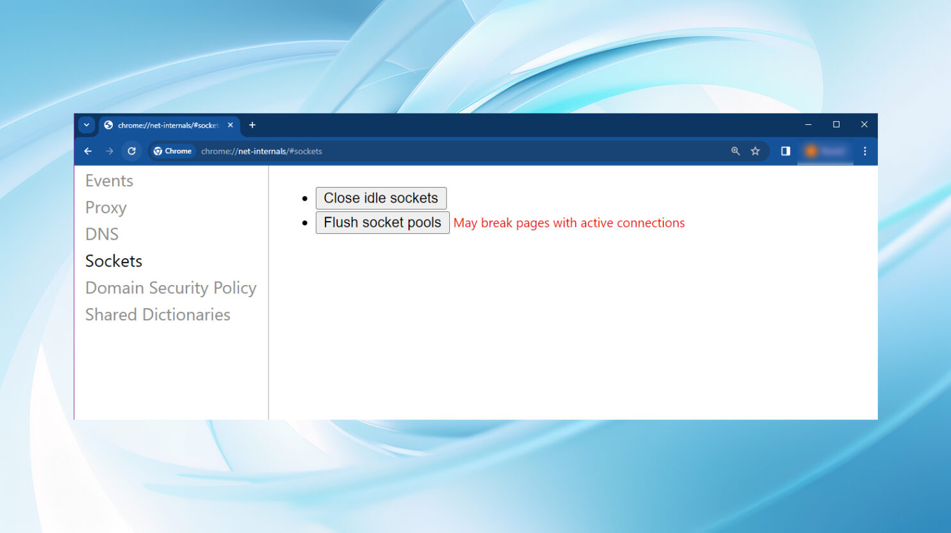Click the forward navigation arrow
Screen dimensions: 951x533
pos(110,151)
